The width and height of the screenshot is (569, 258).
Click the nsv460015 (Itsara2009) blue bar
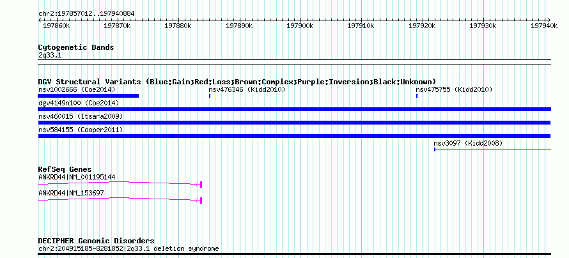(294, 123)
